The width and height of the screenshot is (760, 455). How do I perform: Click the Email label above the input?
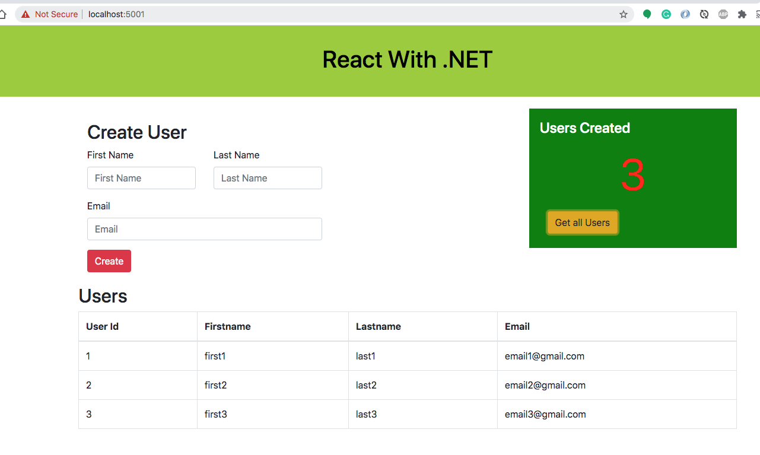pyautogui.click(x=98, y=206)
